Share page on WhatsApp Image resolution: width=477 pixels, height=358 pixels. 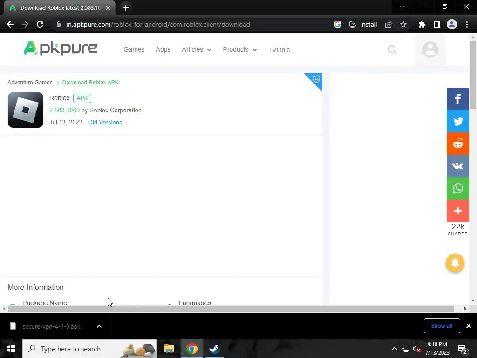(x=457, y=188)
